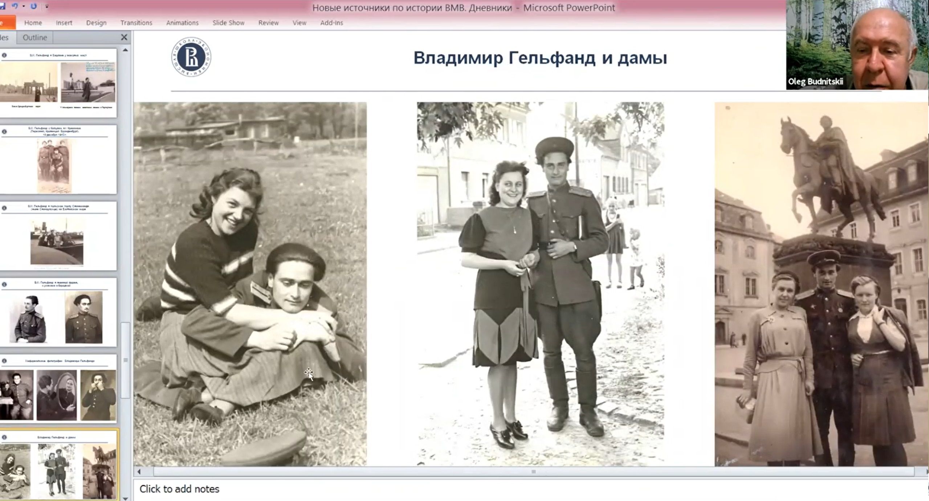Click the slide title 'Владимир Гельфанд и дамы'

click(x=540, y=58)
